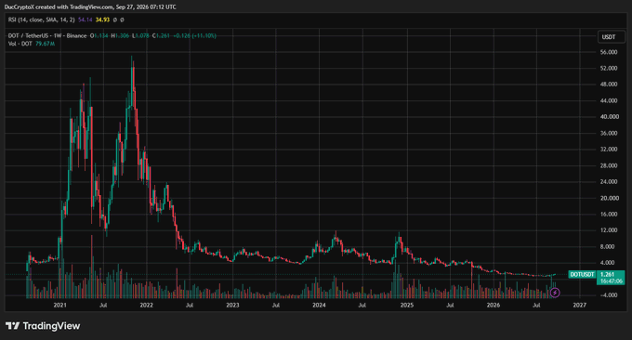Image resolution: width=632 pixels, height=340 pixels.
Task: Click the 48.000 price axis label
Action: (x=609, y=85)
